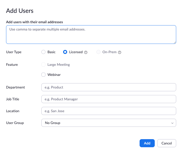
Task: Click the 'Add users with their email addresses' label
Action: [34, 22]
